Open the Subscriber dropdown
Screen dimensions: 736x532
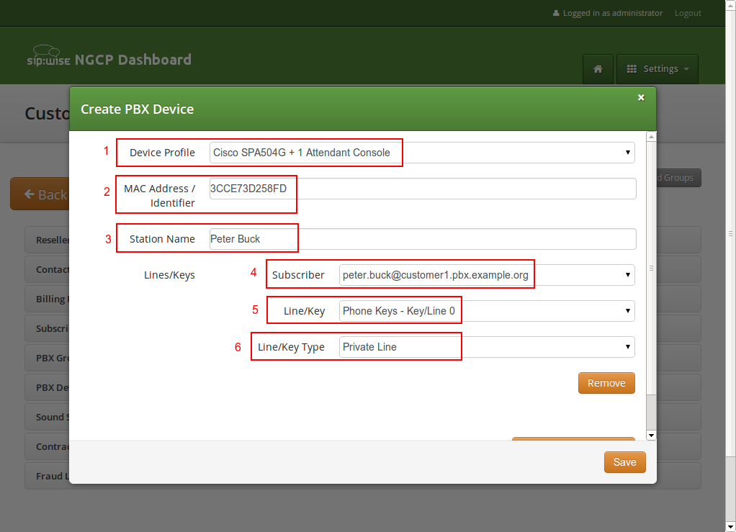[x=487, y=275]
